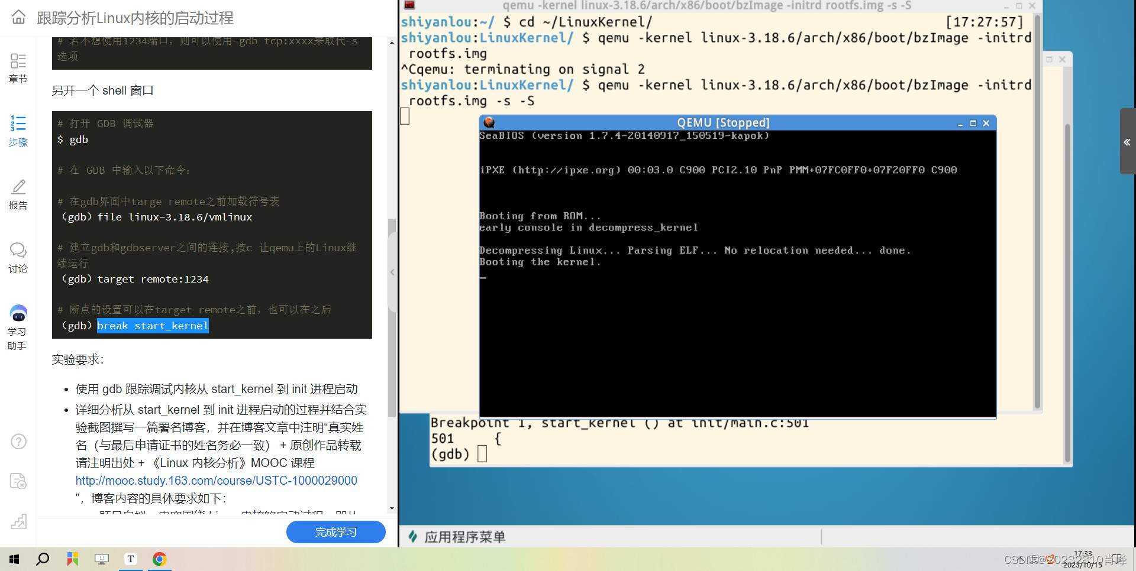Open the 章节 chapters panel in sidebar
The height and width of the screenshot is (571, 1136).
tap(18, 67)
